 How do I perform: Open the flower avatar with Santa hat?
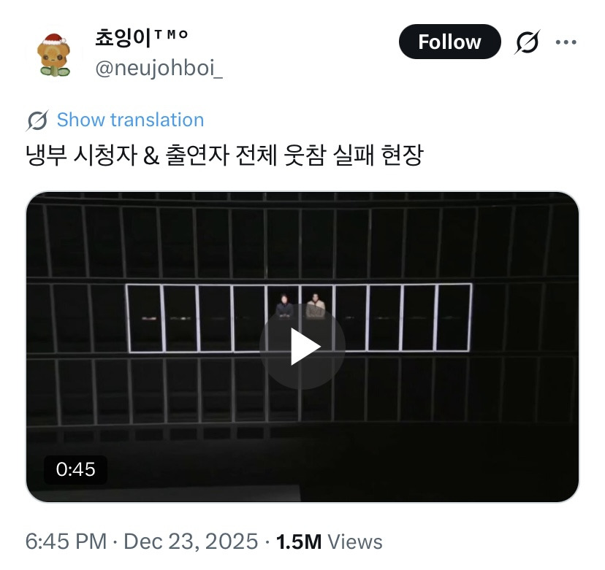[x=54, y=55]
